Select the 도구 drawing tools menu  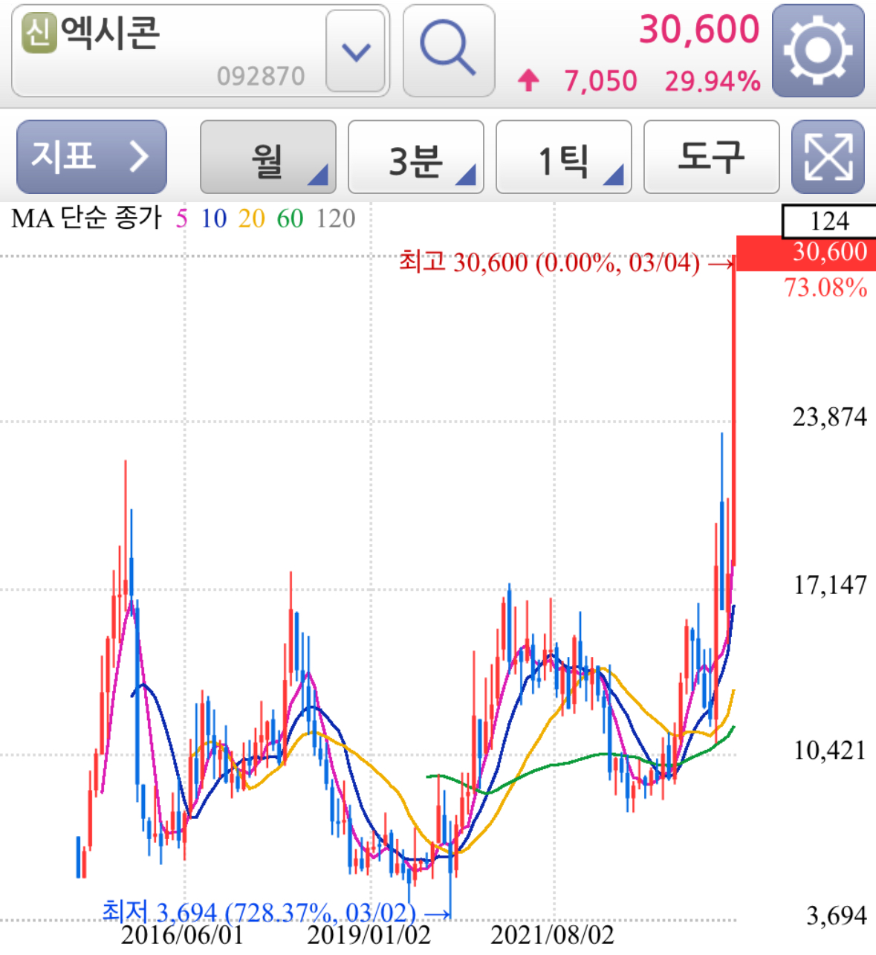(710, 157)
